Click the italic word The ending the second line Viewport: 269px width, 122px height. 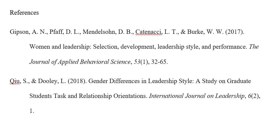[x=254, y=47]
